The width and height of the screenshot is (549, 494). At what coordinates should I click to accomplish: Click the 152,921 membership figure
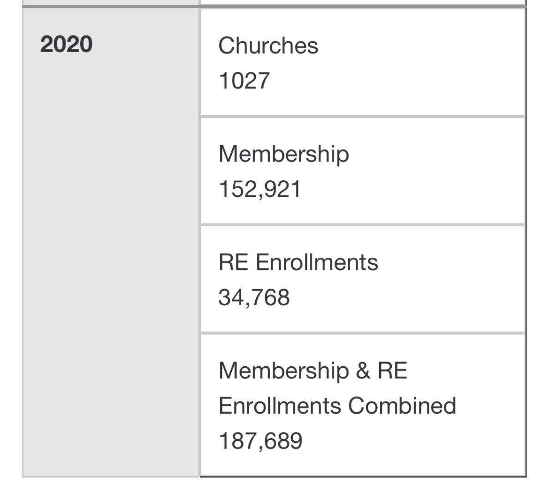coord(259,189)
